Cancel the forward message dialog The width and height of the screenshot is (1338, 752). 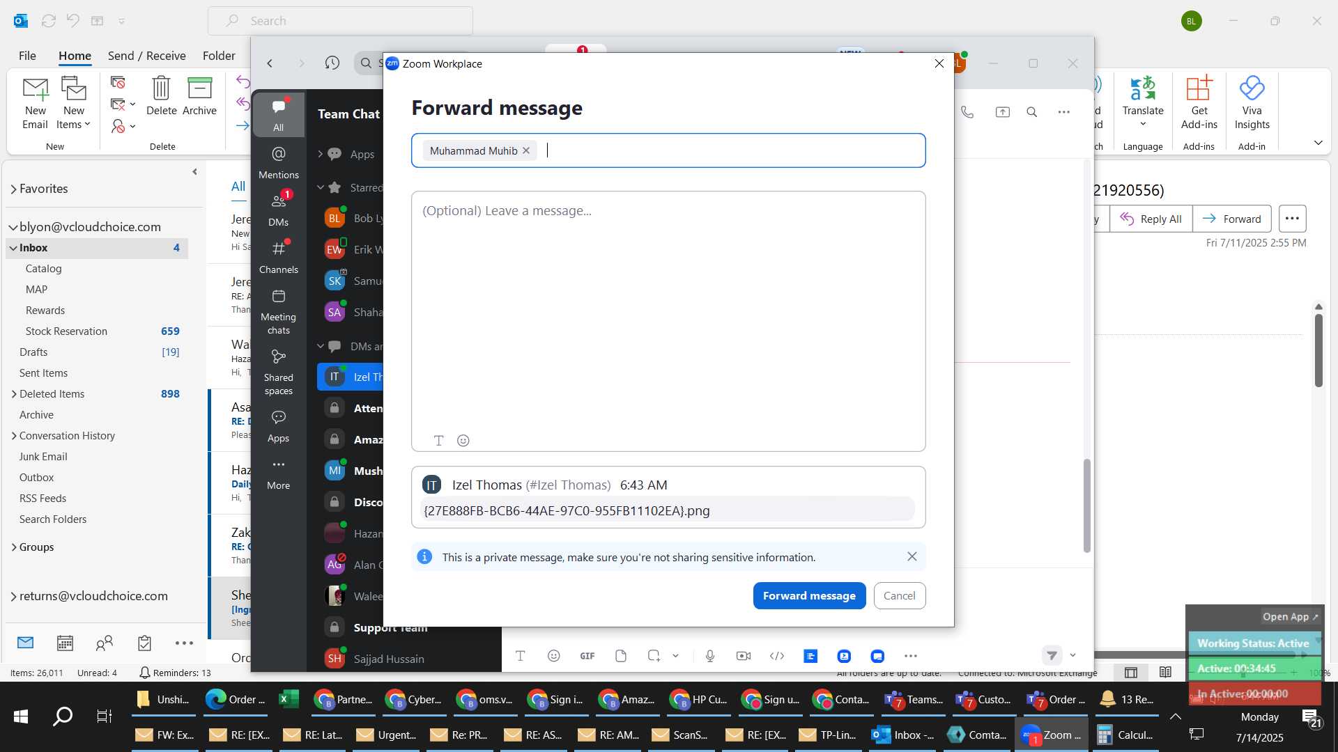899,596
